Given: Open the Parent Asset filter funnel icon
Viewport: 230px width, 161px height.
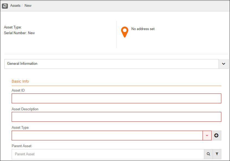Looking at the screenshot, I should (217, 154).
